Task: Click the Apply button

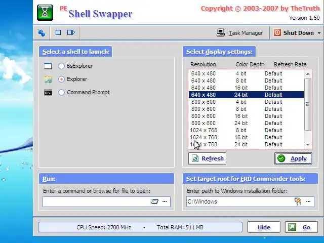Action: 293,158
